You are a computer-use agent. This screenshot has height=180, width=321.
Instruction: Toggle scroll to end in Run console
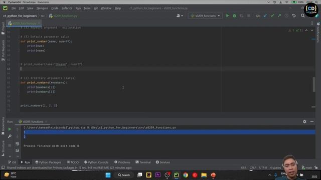(18, 150)
